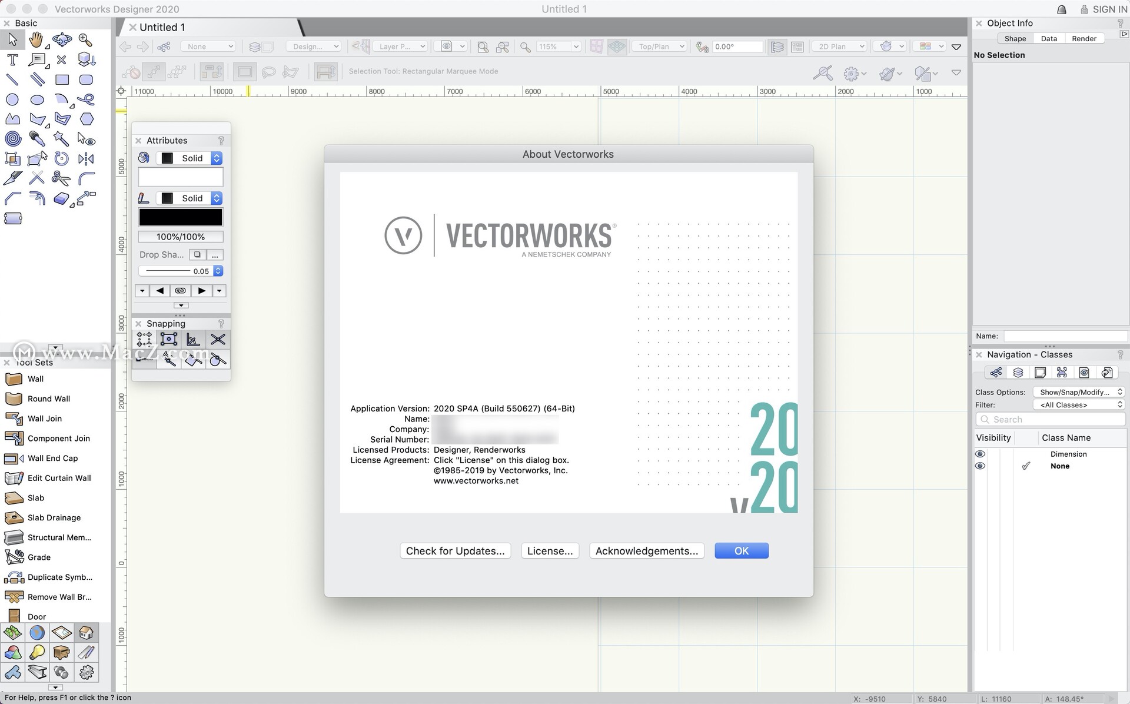Select the Spiral tool
Screen dimensions: 1130x704
[x=13, y=138]
